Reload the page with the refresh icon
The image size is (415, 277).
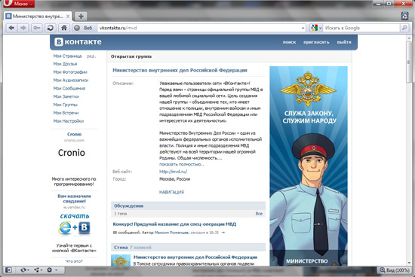[51, 28]
